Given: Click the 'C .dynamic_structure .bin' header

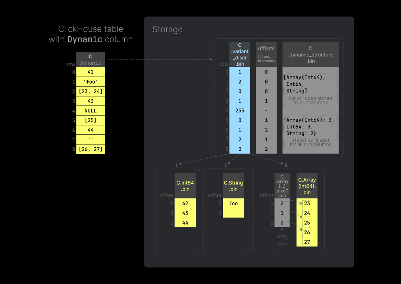Looking at the screenshot, I should (310, 55).
